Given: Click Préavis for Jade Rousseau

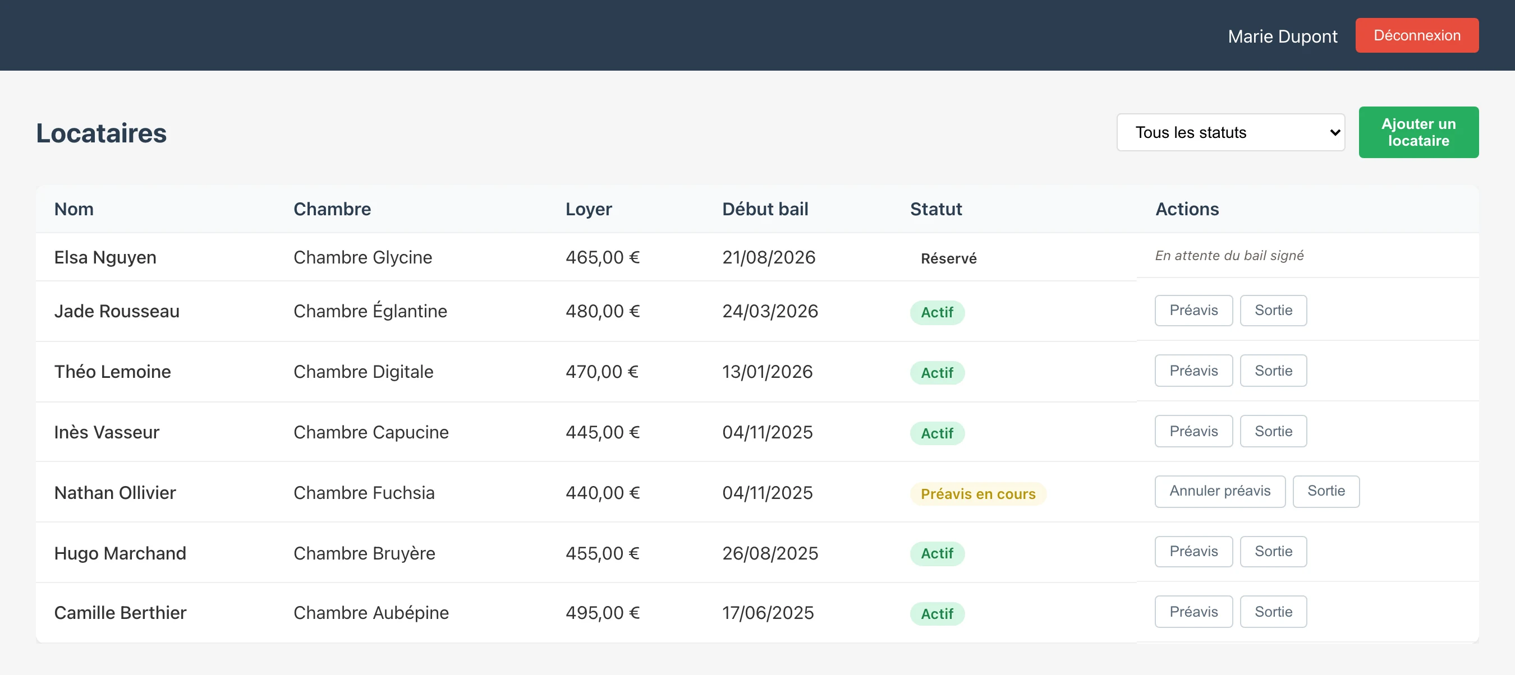Looking at the screenshot, I should [x=1193, y=310].
